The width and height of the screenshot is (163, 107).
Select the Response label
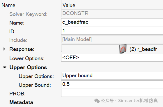tap(22, 49)
